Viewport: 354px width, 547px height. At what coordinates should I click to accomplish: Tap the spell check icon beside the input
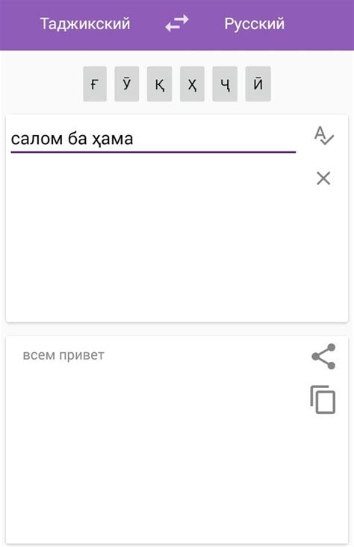[x=324, y=136]
